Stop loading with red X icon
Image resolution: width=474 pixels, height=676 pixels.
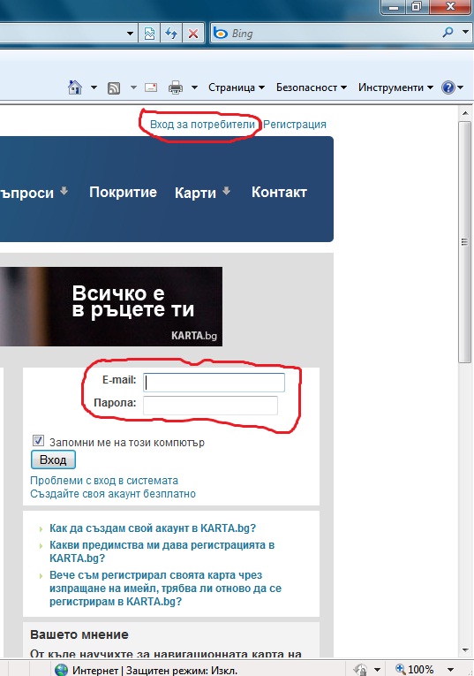click(193, 34)
